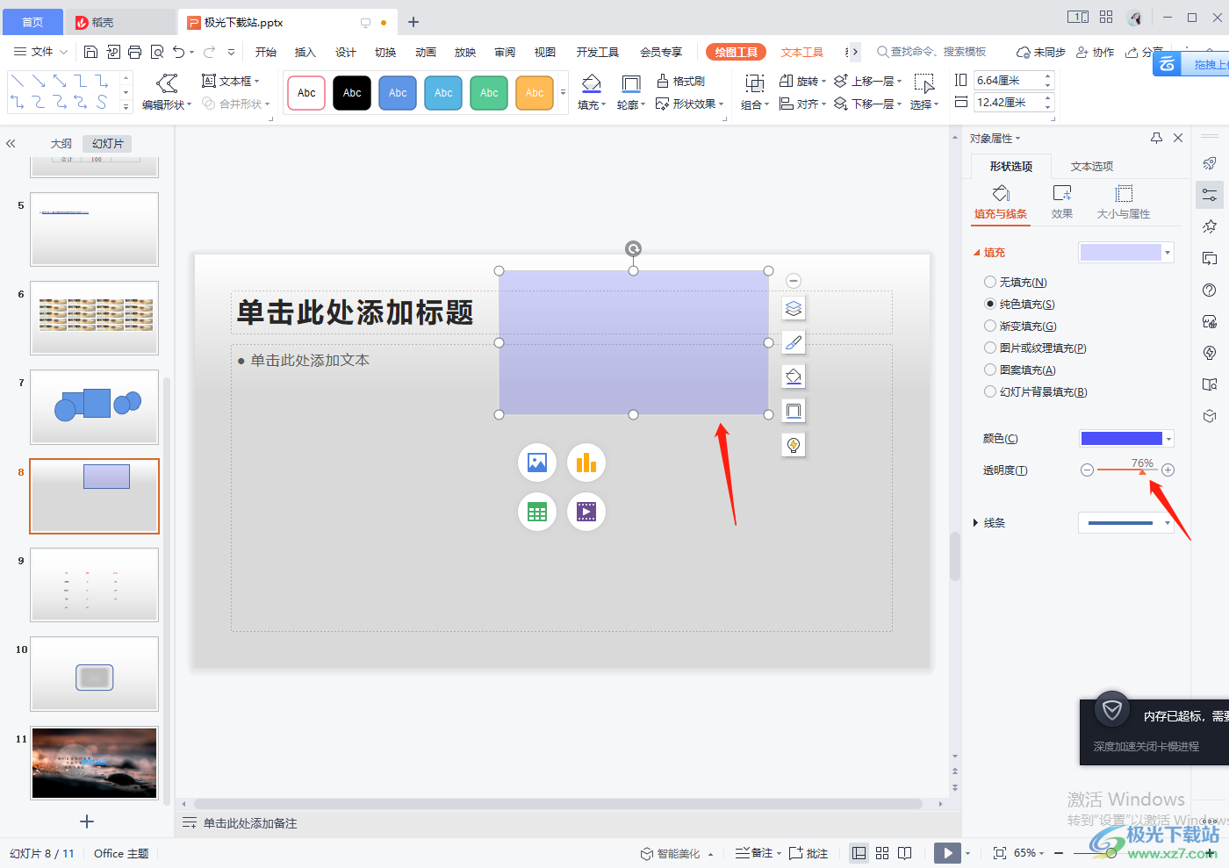Open the Align dropdown
The image size is (1229, 868).
[802, 104]
